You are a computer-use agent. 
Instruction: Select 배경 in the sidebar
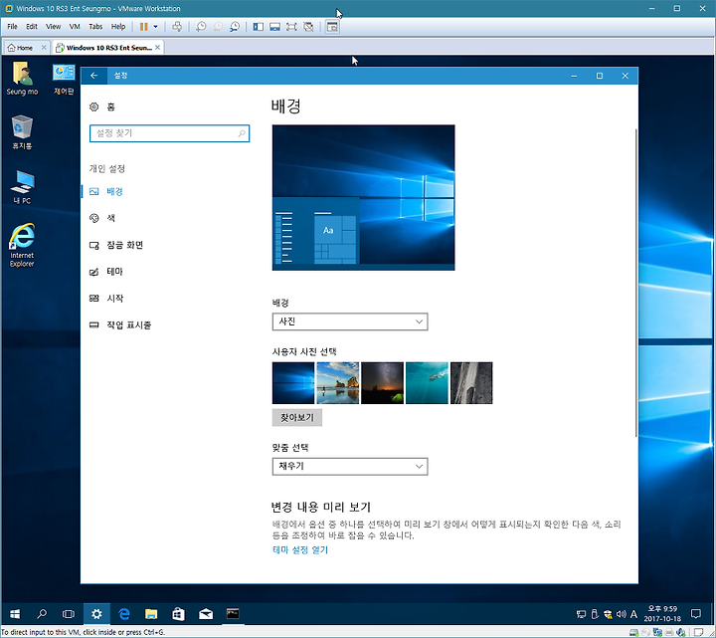coord(106,191)
